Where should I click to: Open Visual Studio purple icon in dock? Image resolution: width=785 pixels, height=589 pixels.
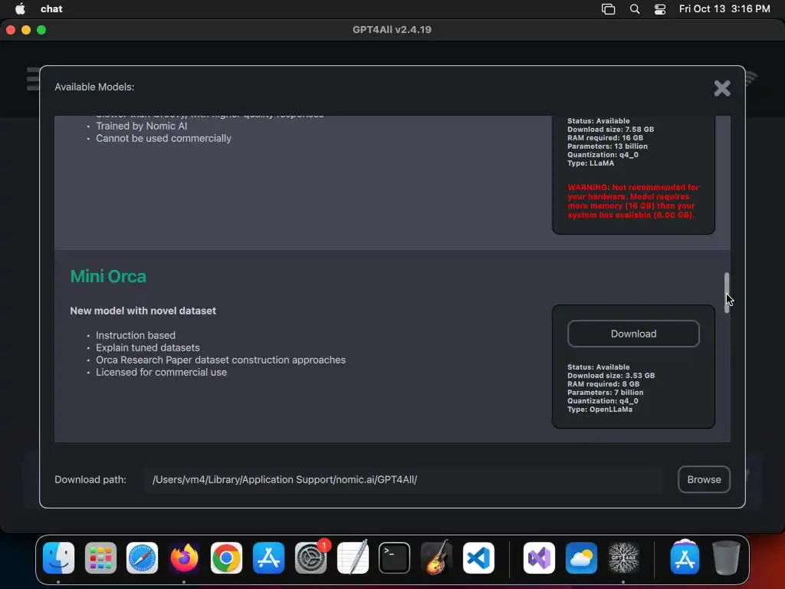coord(539,558)
